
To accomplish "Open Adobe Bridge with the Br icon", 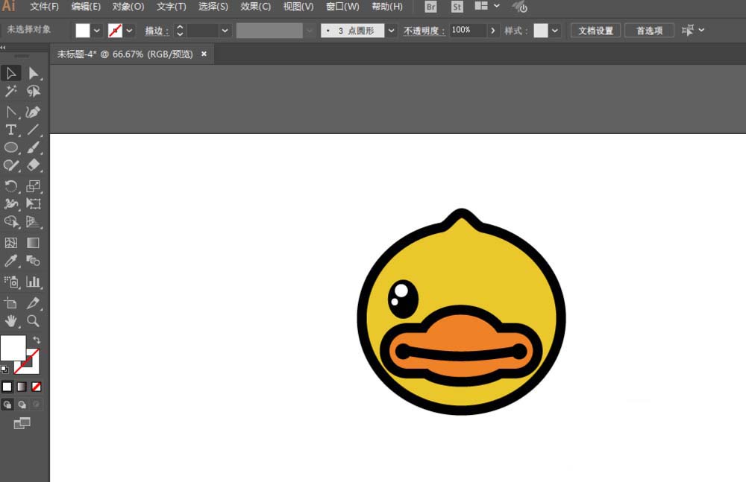I will (430, 7).
